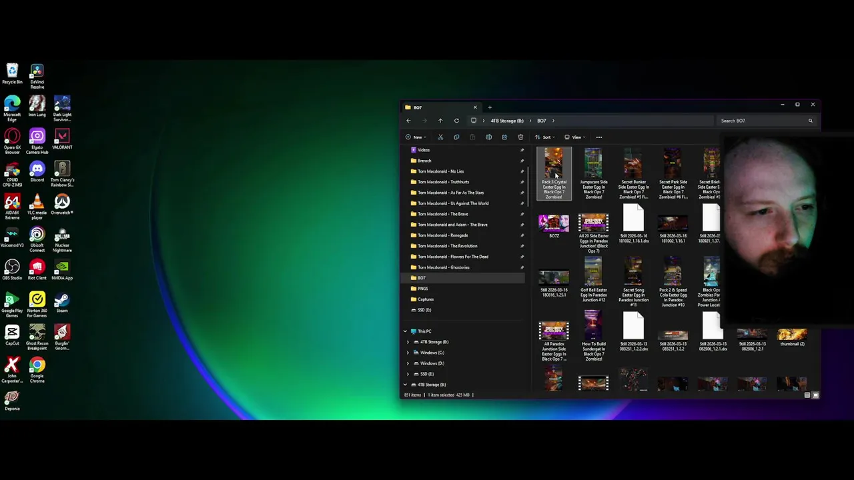Add a new Explorer tab
854x480 pixels.
(x=490, y=107)
